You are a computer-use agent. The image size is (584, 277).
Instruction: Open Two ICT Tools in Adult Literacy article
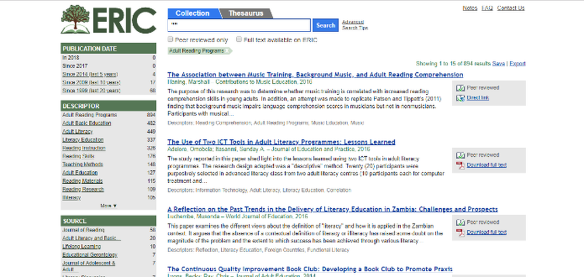[x=281, y=142]
